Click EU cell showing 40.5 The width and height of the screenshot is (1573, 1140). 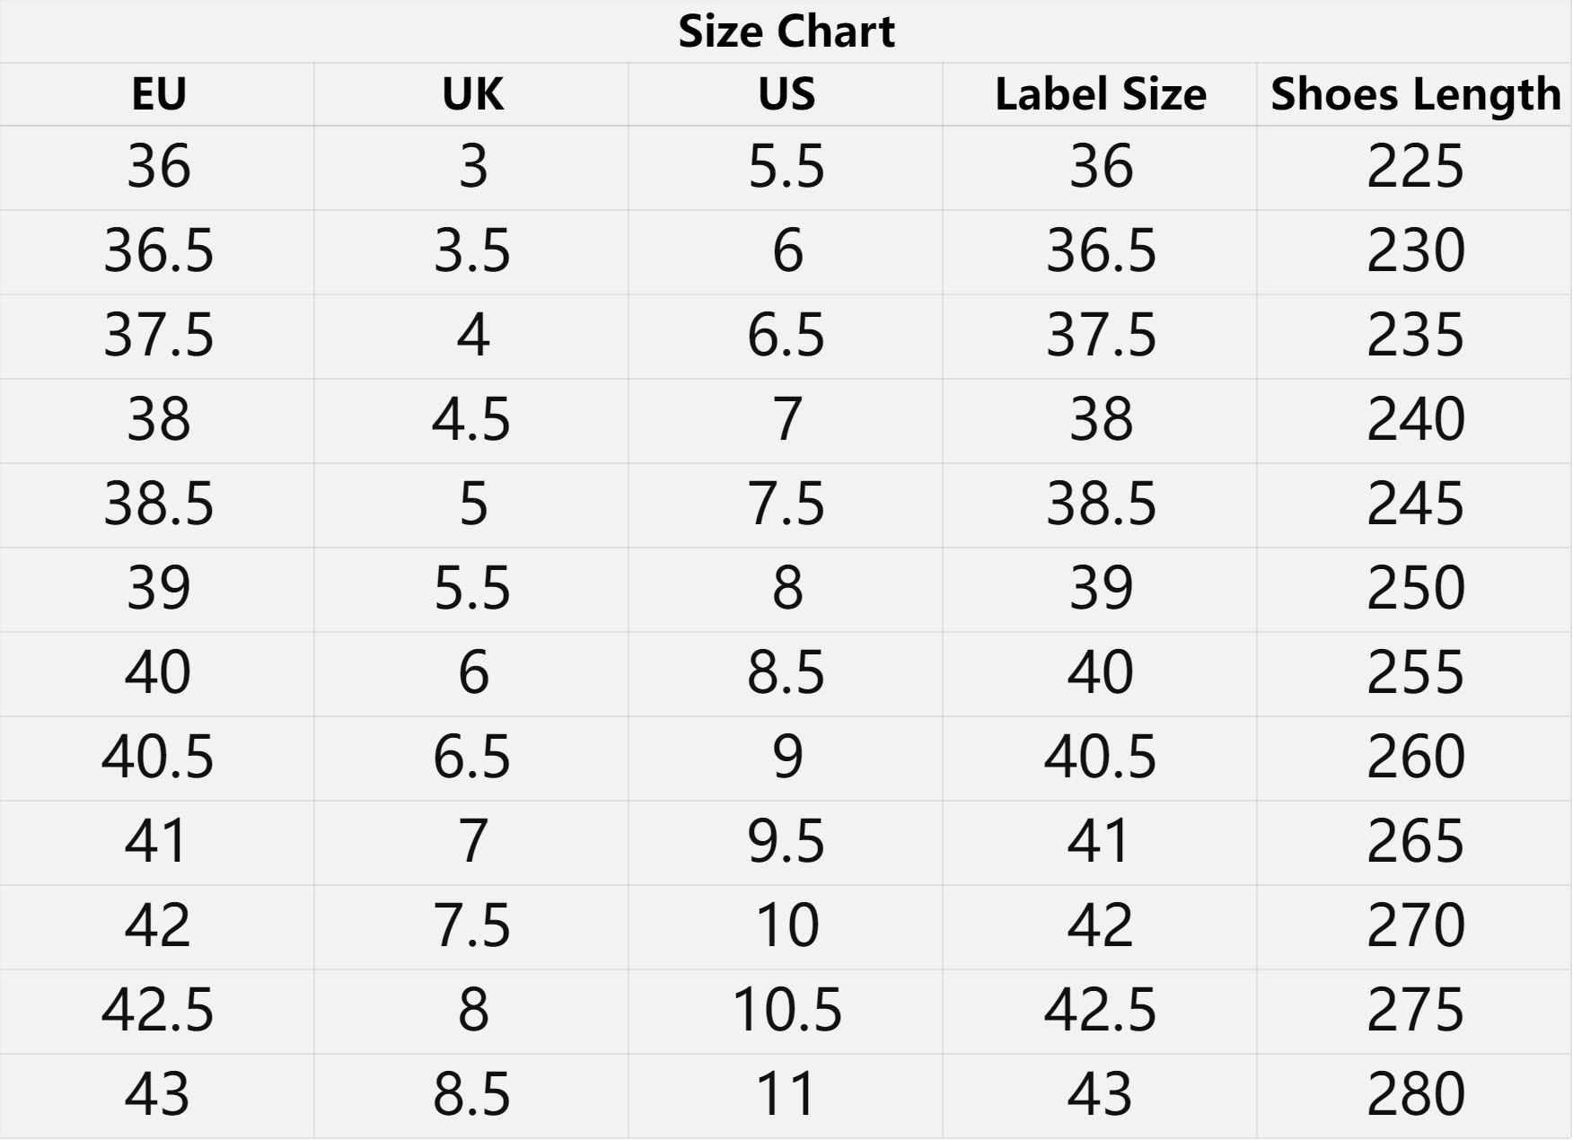[157, 759]
